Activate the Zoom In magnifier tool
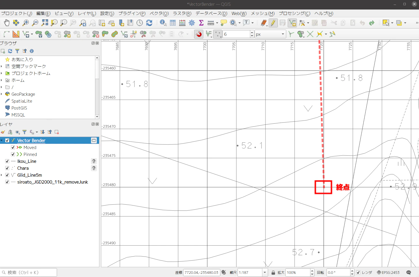 point(26,23)
